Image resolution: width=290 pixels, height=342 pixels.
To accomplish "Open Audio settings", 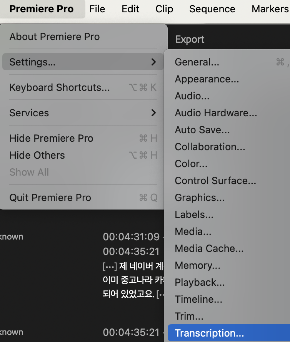I will (x=229, y=96).
